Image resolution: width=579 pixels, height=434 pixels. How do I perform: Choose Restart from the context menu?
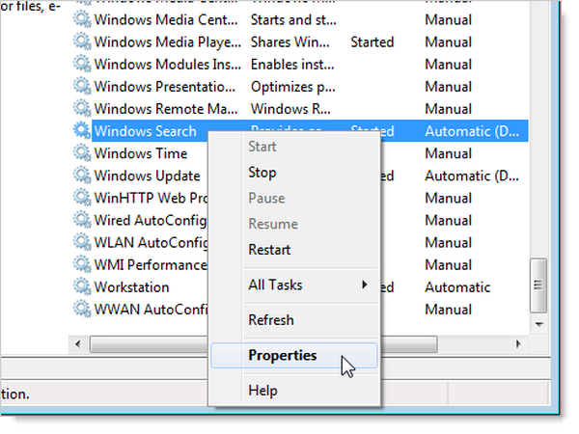click(269, 249)
